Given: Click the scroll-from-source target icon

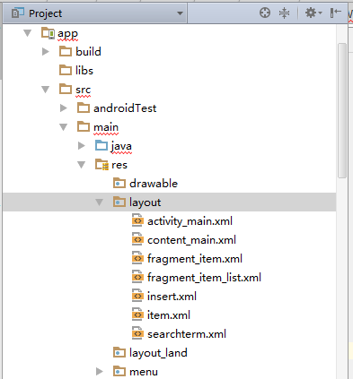Looking at the screenshot, I should point(265,13).
